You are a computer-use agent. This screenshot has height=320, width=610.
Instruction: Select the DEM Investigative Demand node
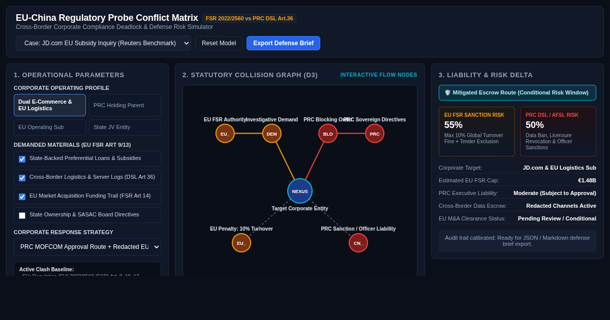click(272, 134)
